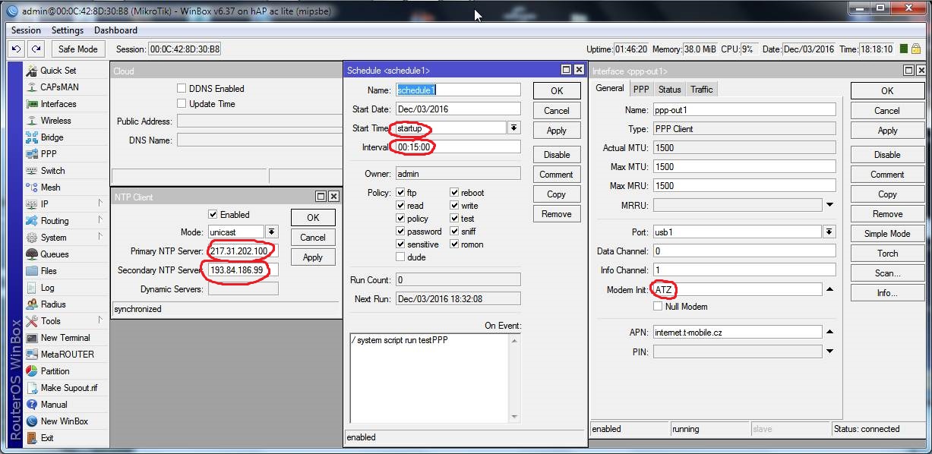Open Queues section
Image resolution: width=932 pixels, height=454 pixels.
pyautogui.click(x=55, y=254)
